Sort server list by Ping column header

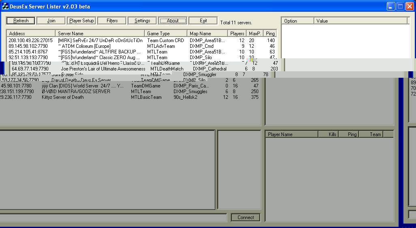[270, 33]
